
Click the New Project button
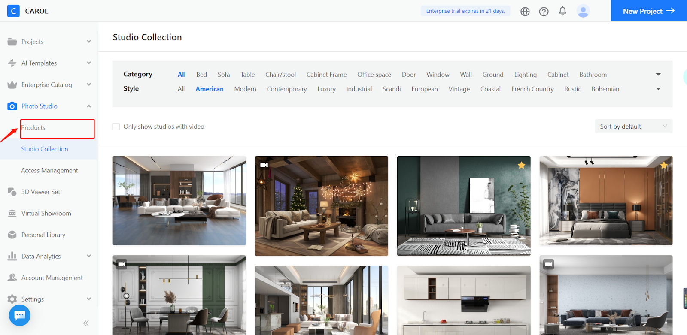(649, 11)
